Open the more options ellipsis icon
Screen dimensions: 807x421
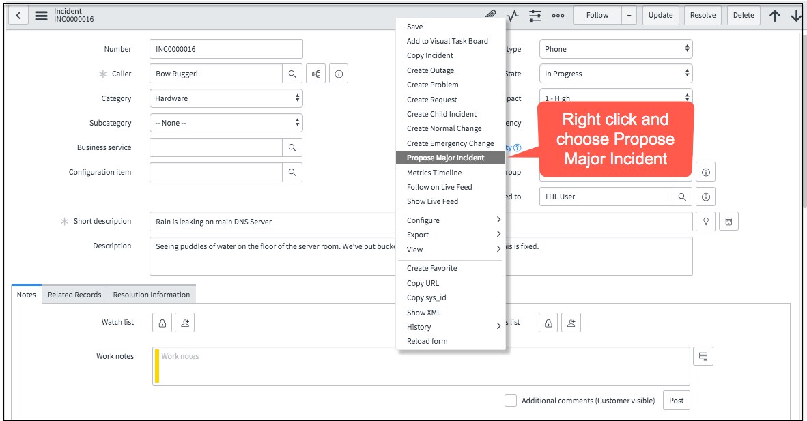pos(558,14)
